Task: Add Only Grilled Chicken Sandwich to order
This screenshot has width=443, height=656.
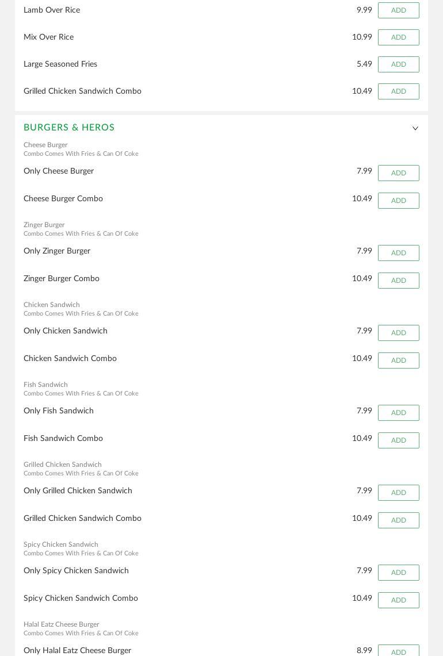Action: pos(398,493)
